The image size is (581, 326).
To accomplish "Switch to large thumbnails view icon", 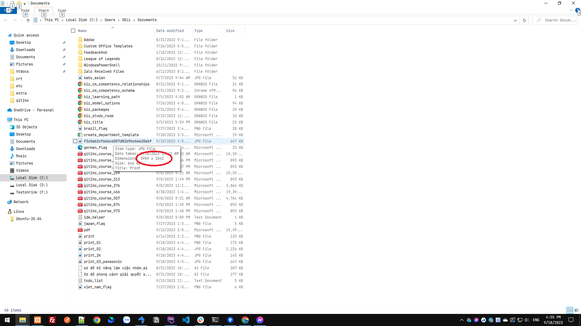I will pos(576,310).
